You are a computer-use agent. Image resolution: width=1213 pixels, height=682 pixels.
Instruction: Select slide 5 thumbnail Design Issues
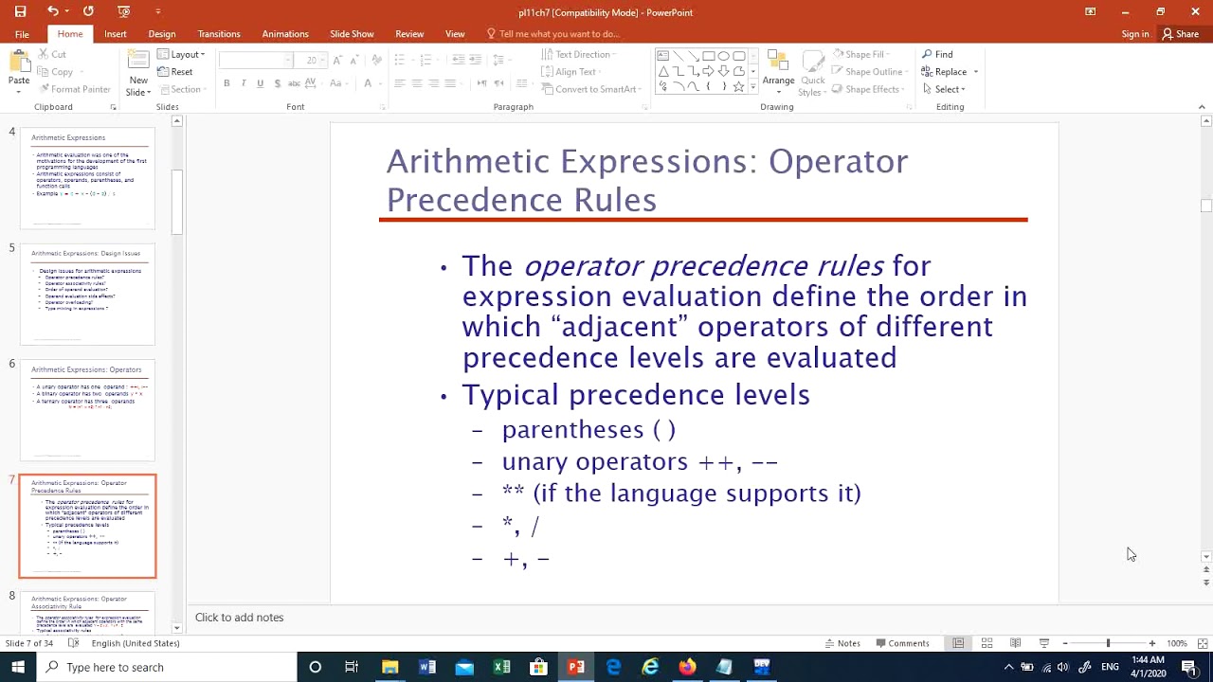click(87, 295)
